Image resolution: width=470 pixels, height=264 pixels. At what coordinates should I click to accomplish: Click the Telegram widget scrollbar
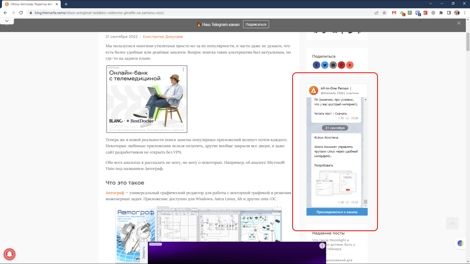(366, 202)
